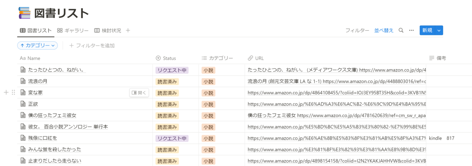
Task: Click the 並べ替え sort option
Action: pyautogui.click(x=383, y=30)
